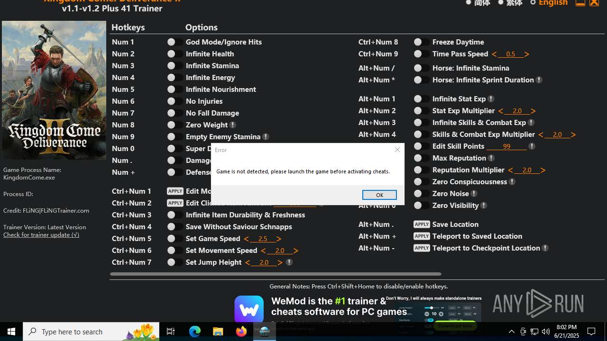Toggle God Mode/Ignore Hits

175,42
